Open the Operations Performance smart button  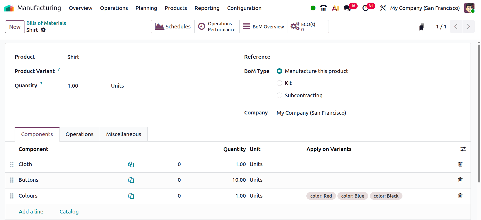tap(217, 27)
